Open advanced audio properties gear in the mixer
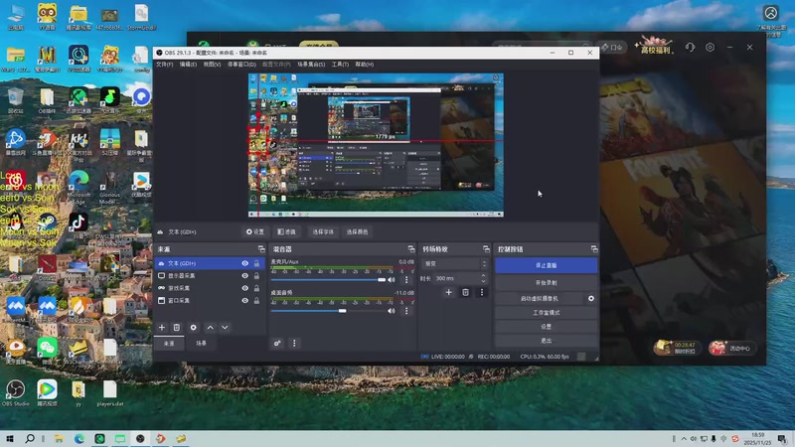This screenshot has width=795, height=447. [277, 343]
